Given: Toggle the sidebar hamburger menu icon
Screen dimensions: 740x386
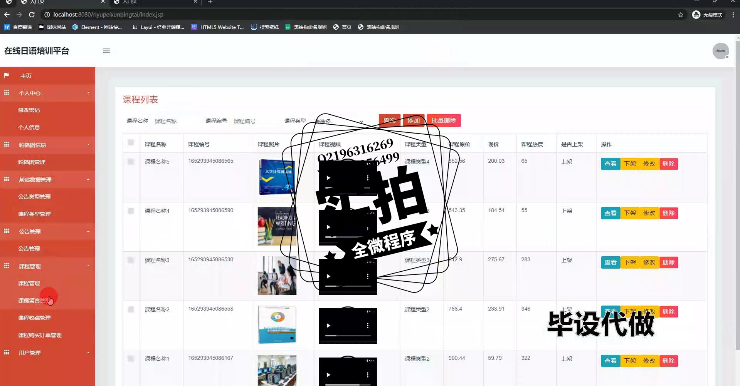Looking at the screenshot, I should 106,51.
